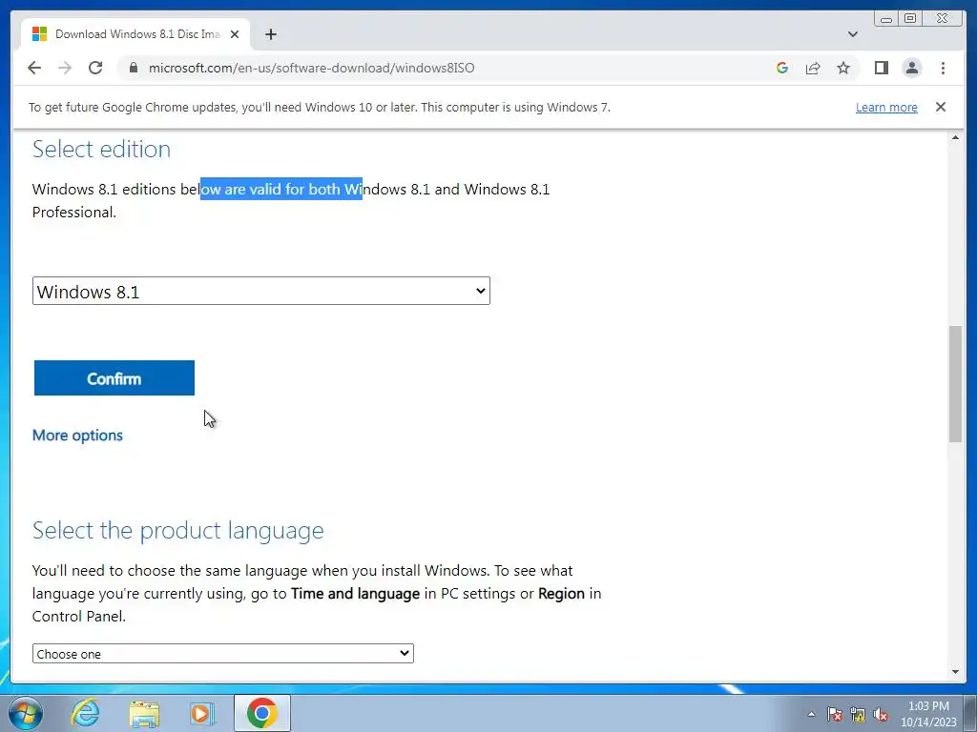977x732 pixels.
Task: Open the network status tray icon
Action: tap(858, 714)
